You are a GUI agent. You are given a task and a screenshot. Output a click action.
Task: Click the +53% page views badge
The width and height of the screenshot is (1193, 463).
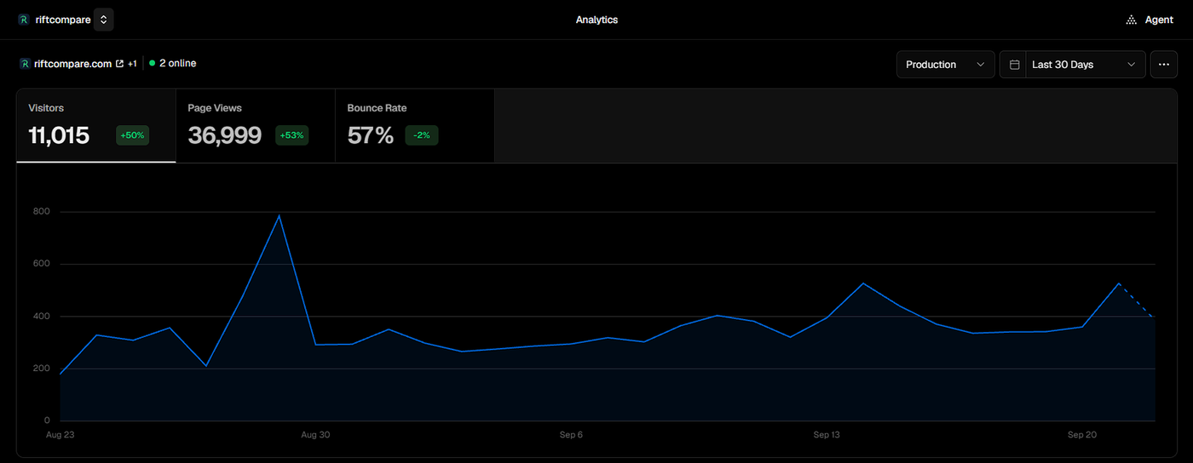[291, 135]
